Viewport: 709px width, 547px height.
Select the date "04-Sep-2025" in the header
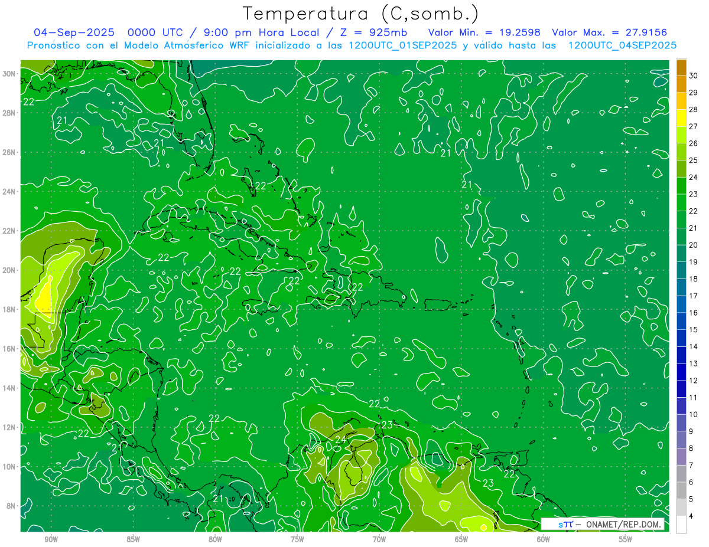point(73,32)
